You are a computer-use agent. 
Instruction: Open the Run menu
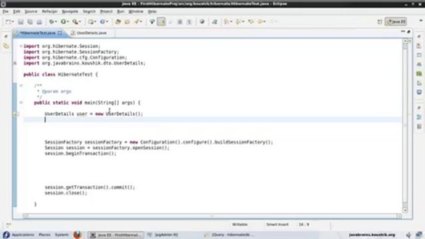coord(121,11)
